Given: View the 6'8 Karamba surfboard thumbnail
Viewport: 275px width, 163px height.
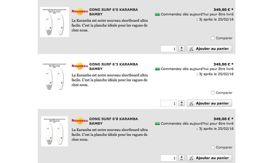Looking at the screenshot, I should click(x=54, y=131).
